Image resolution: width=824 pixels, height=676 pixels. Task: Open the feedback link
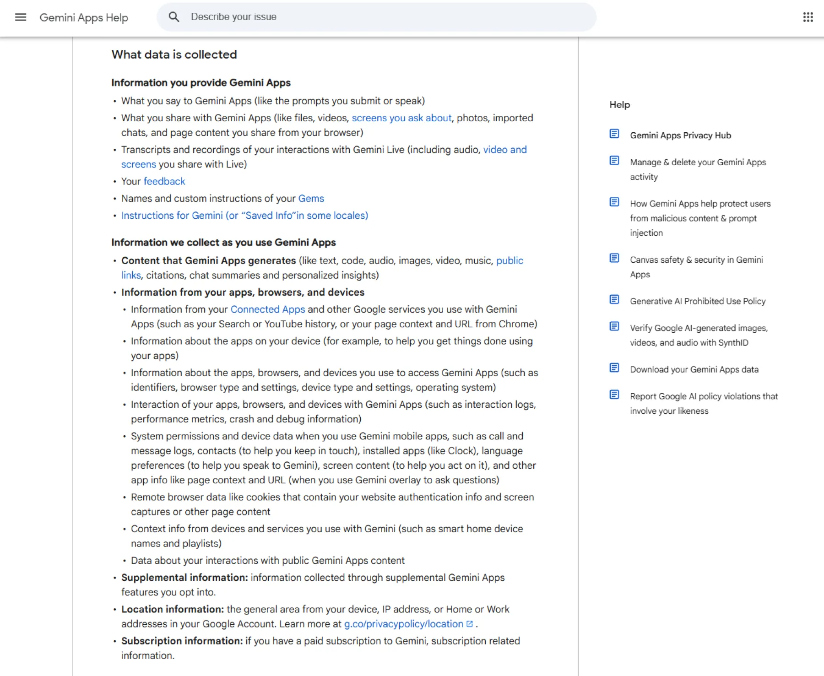[x=164, y=181]
